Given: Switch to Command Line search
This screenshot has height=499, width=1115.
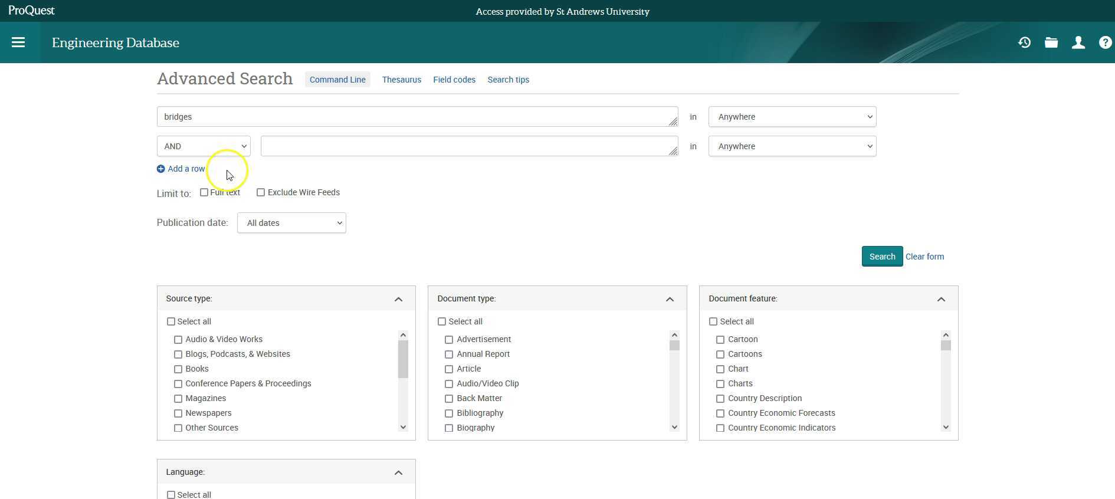Looking at the screenshot, I should [x=337, y=80].
